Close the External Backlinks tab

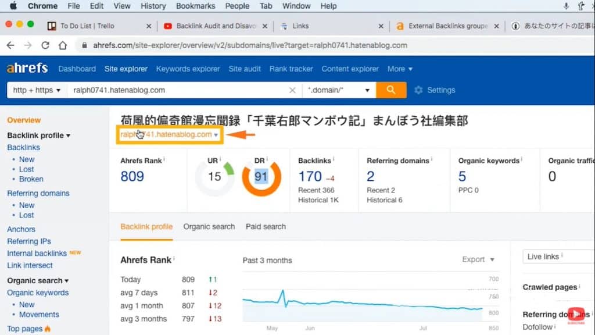(x=496, y=26)
